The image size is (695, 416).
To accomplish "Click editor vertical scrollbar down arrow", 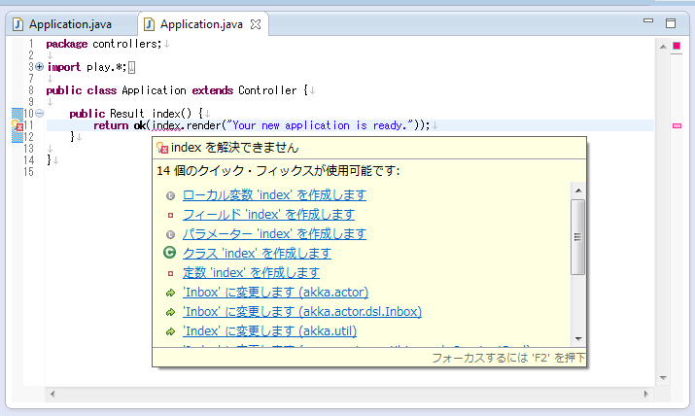I will tap(663, 378).
